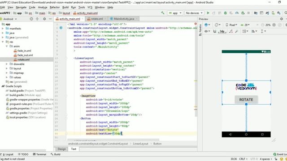Click the Make Project hammer icon
Screen dimensions: 287x161
162,13
